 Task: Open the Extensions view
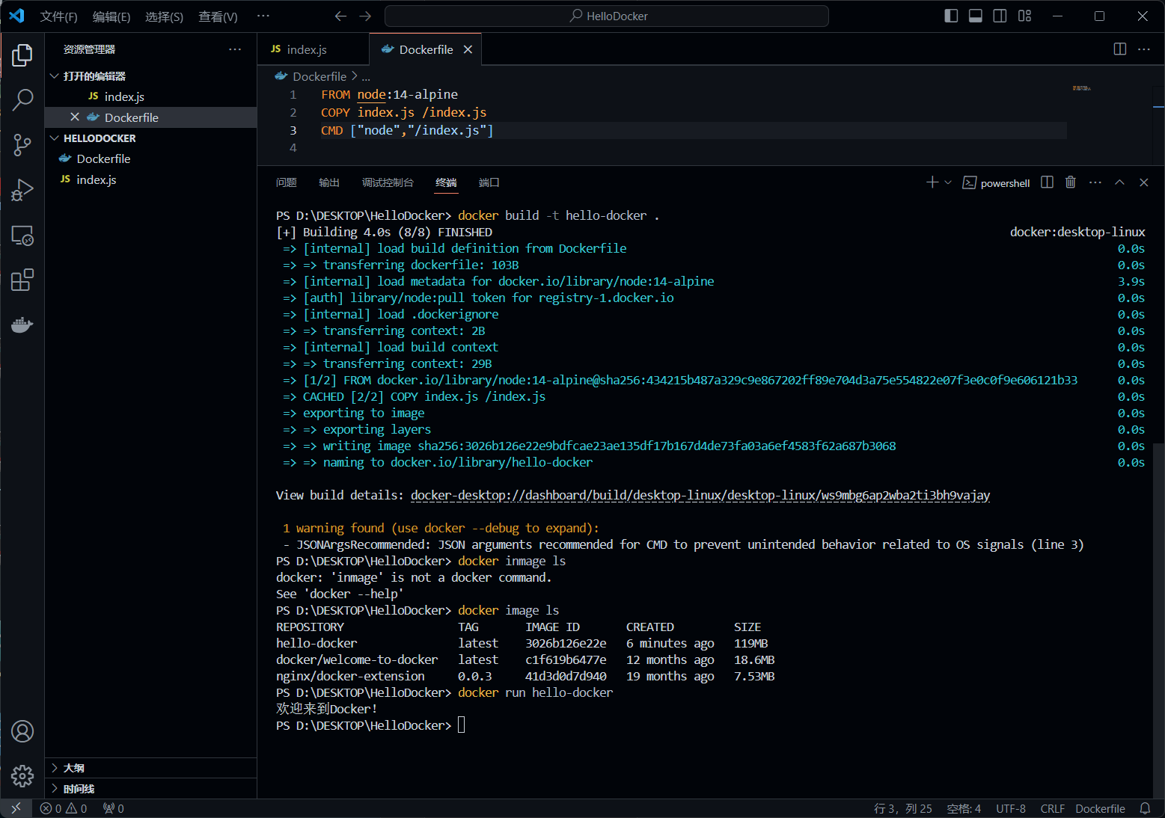(x=22, y=280)
